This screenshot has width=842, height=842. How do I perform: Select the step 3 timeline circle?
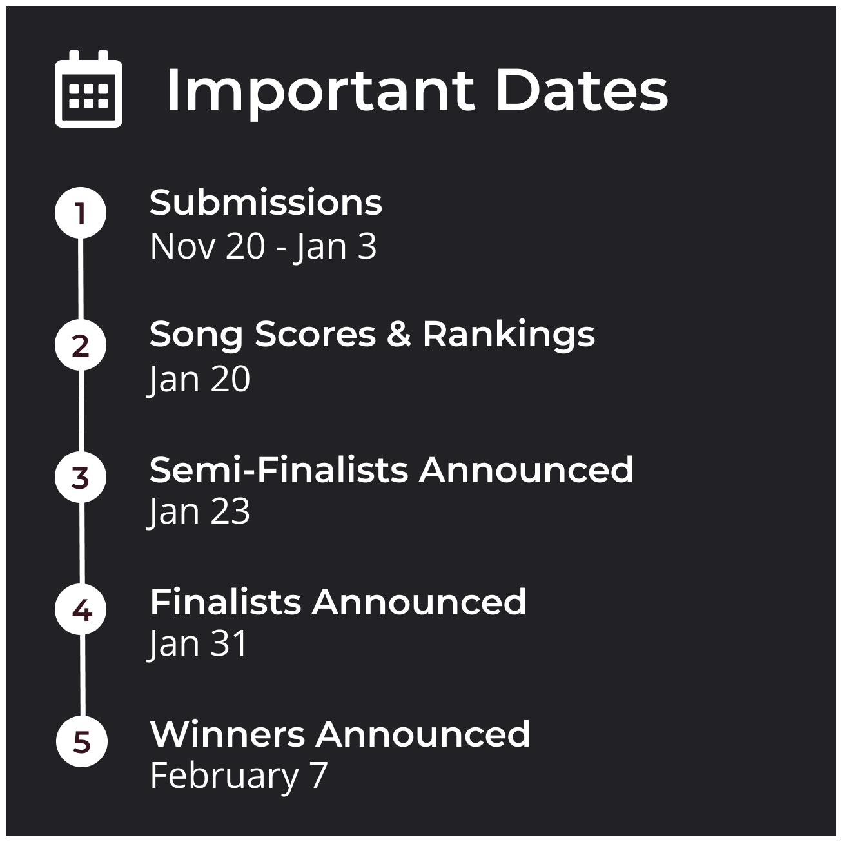(x=81, y=478)
